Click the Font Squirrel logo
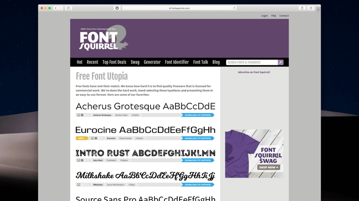This screenshot has width=359, height=201. [x=104, y=38]
